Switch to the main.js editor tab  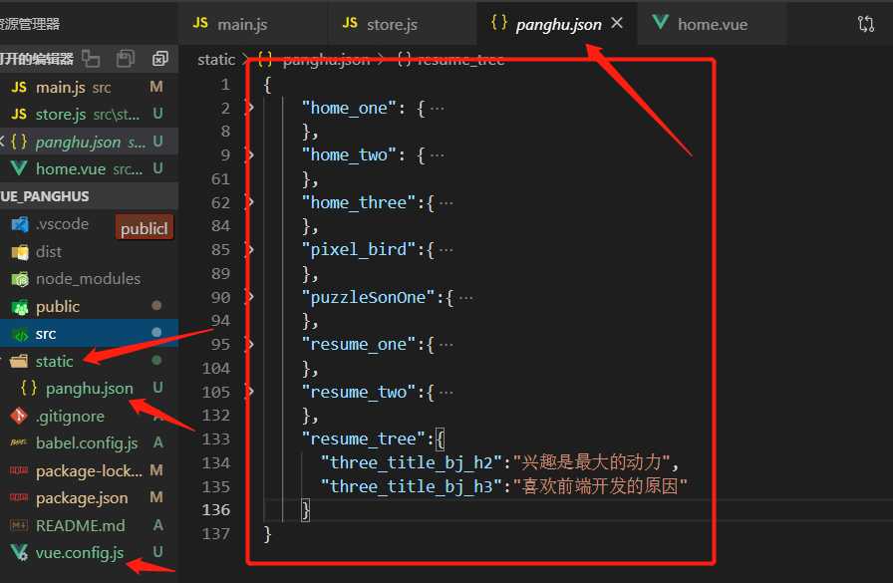[x=253, y=24]
